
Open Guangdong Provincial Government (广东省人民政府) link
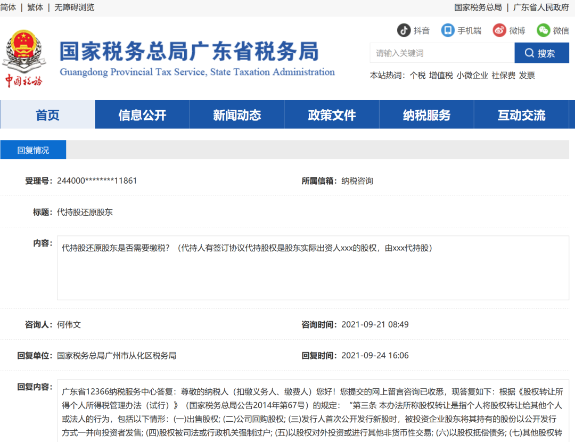[x=541, y=7]
